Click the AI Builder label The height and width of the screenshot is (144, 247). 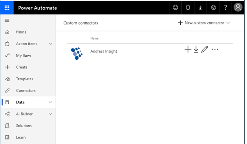pos(24,114)
